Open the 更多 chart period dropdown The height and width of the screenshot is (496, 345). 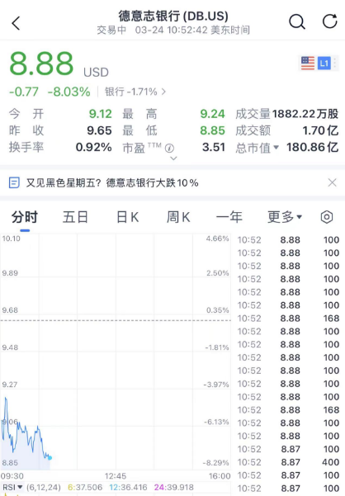pyautogui.click(x=285, y=217)
